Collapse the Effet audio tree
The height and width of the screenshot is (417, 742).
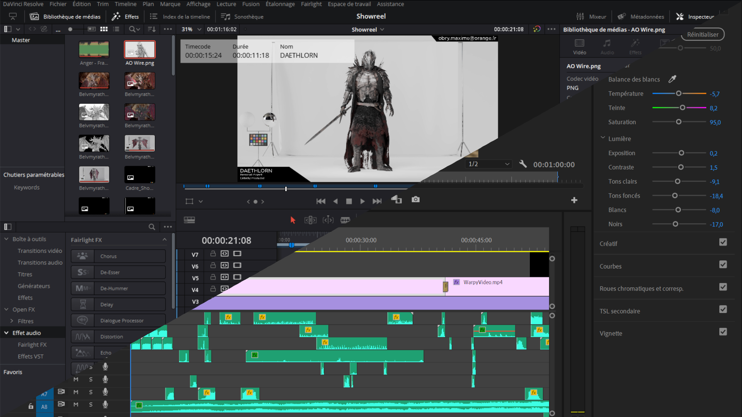pyautogui.click(x=6, y=332)
